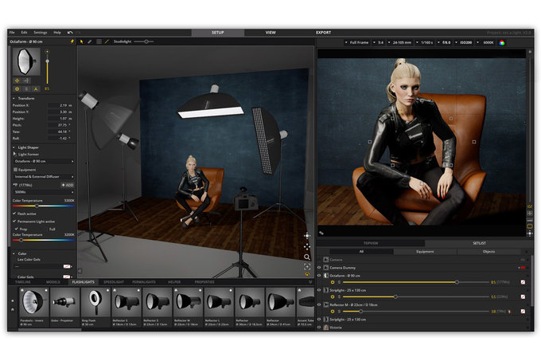The height and width of the screenshot is (361, 541).
Task: Click the gel swatch icon on Octaform row
Action: pos(523,282)
